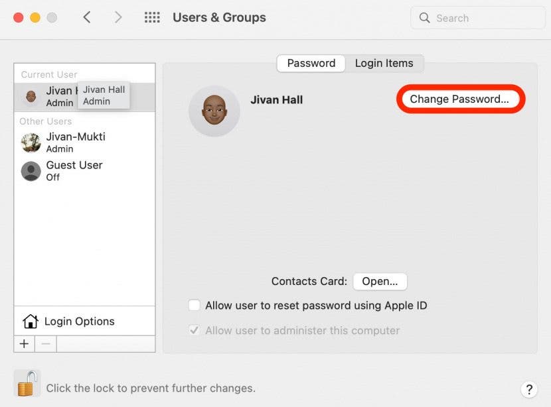This screenshot has width=551, height=407.
Task: Click the Search field
Action: point(477,18)
